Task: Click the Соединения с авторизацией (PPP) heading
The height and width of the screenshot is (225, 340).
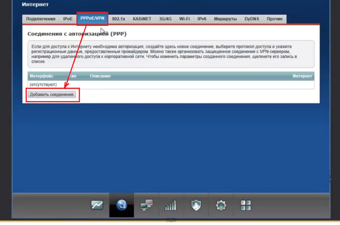Action: click(x=77, y=34)
